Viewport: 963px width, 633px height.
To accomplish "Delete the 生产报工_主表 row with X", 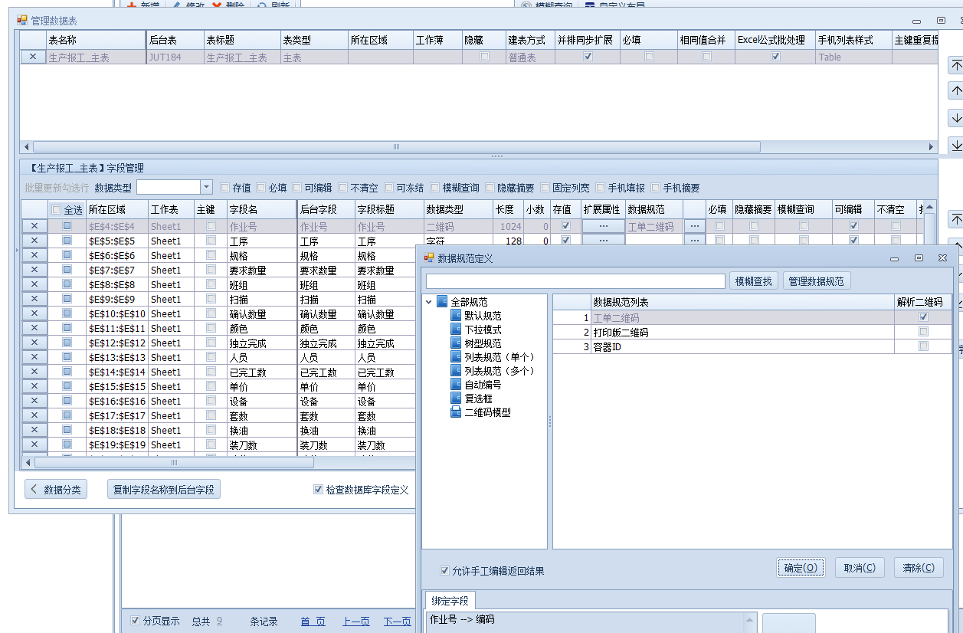I will [33, 57].
